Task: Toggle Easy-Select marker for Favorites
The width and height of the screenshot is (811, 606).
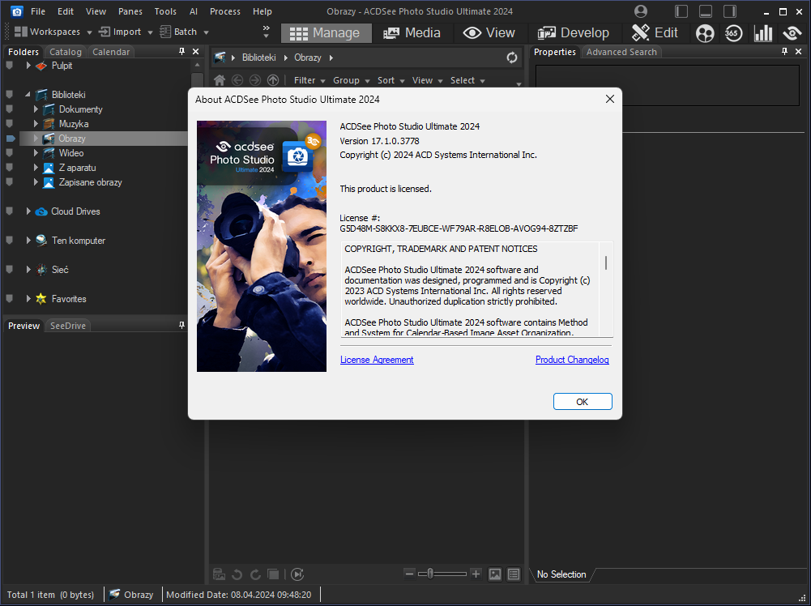Action: [x=9, y=298]
